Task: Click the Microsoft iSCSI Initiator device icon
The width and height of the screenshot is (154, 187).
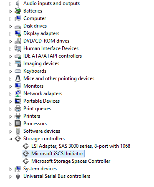Action: 26,154
